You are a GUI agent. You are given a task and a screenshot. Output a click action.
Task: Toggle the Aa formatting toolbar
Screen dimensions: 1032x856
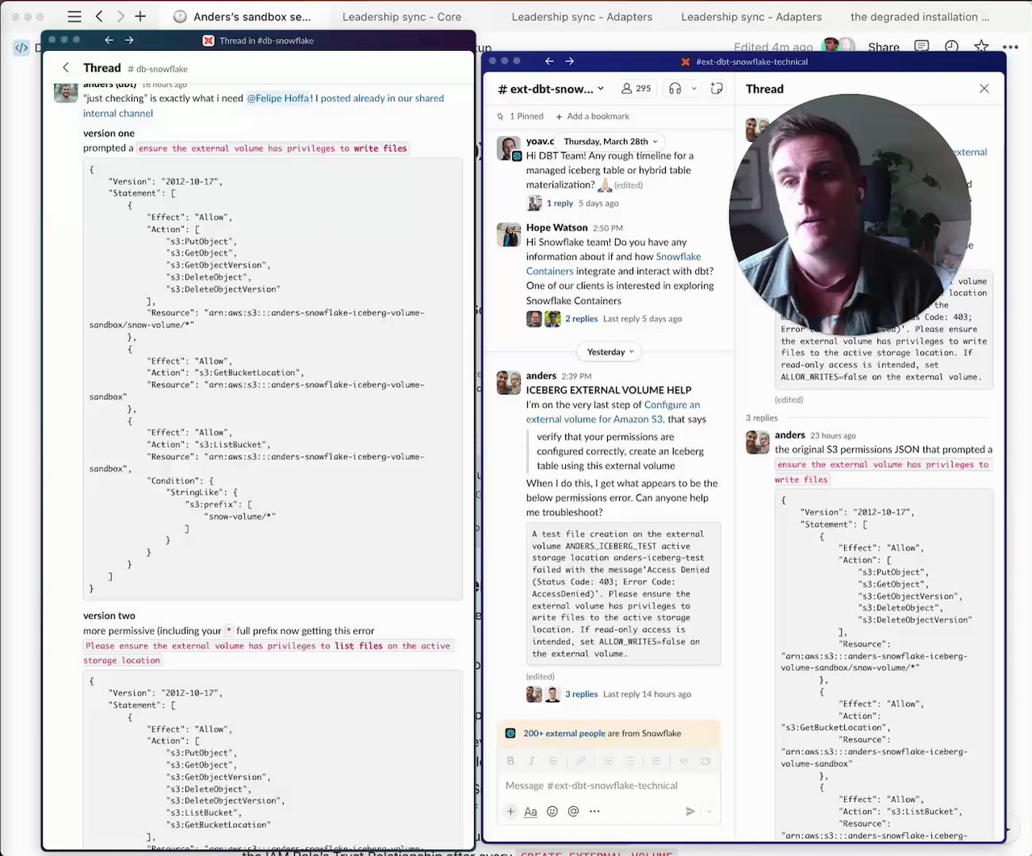click(x=531, y=812)
